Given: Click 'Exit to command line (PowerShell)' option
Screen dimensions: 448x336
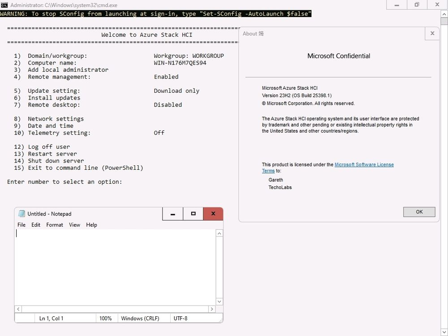Looking at the screenshot, I should pyautogui.click(x=78, y=168).
